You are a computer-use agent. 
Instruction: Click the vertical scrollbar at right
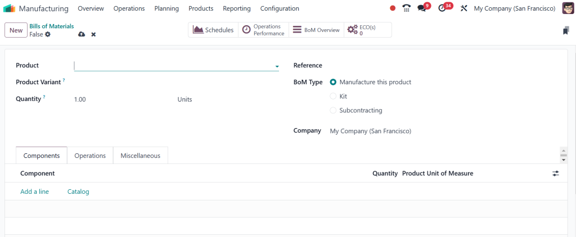coord(563,155)
